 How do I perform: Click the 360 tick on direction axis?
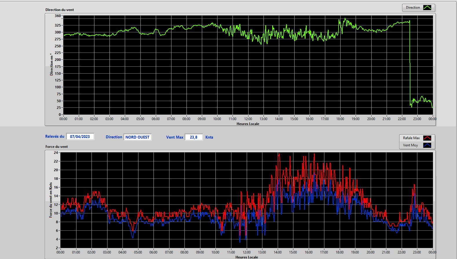(x=58, y=16)
